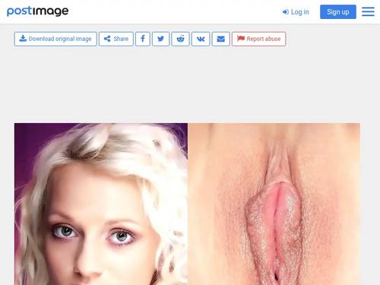Click the postimage logo

[x=38, y=11]
